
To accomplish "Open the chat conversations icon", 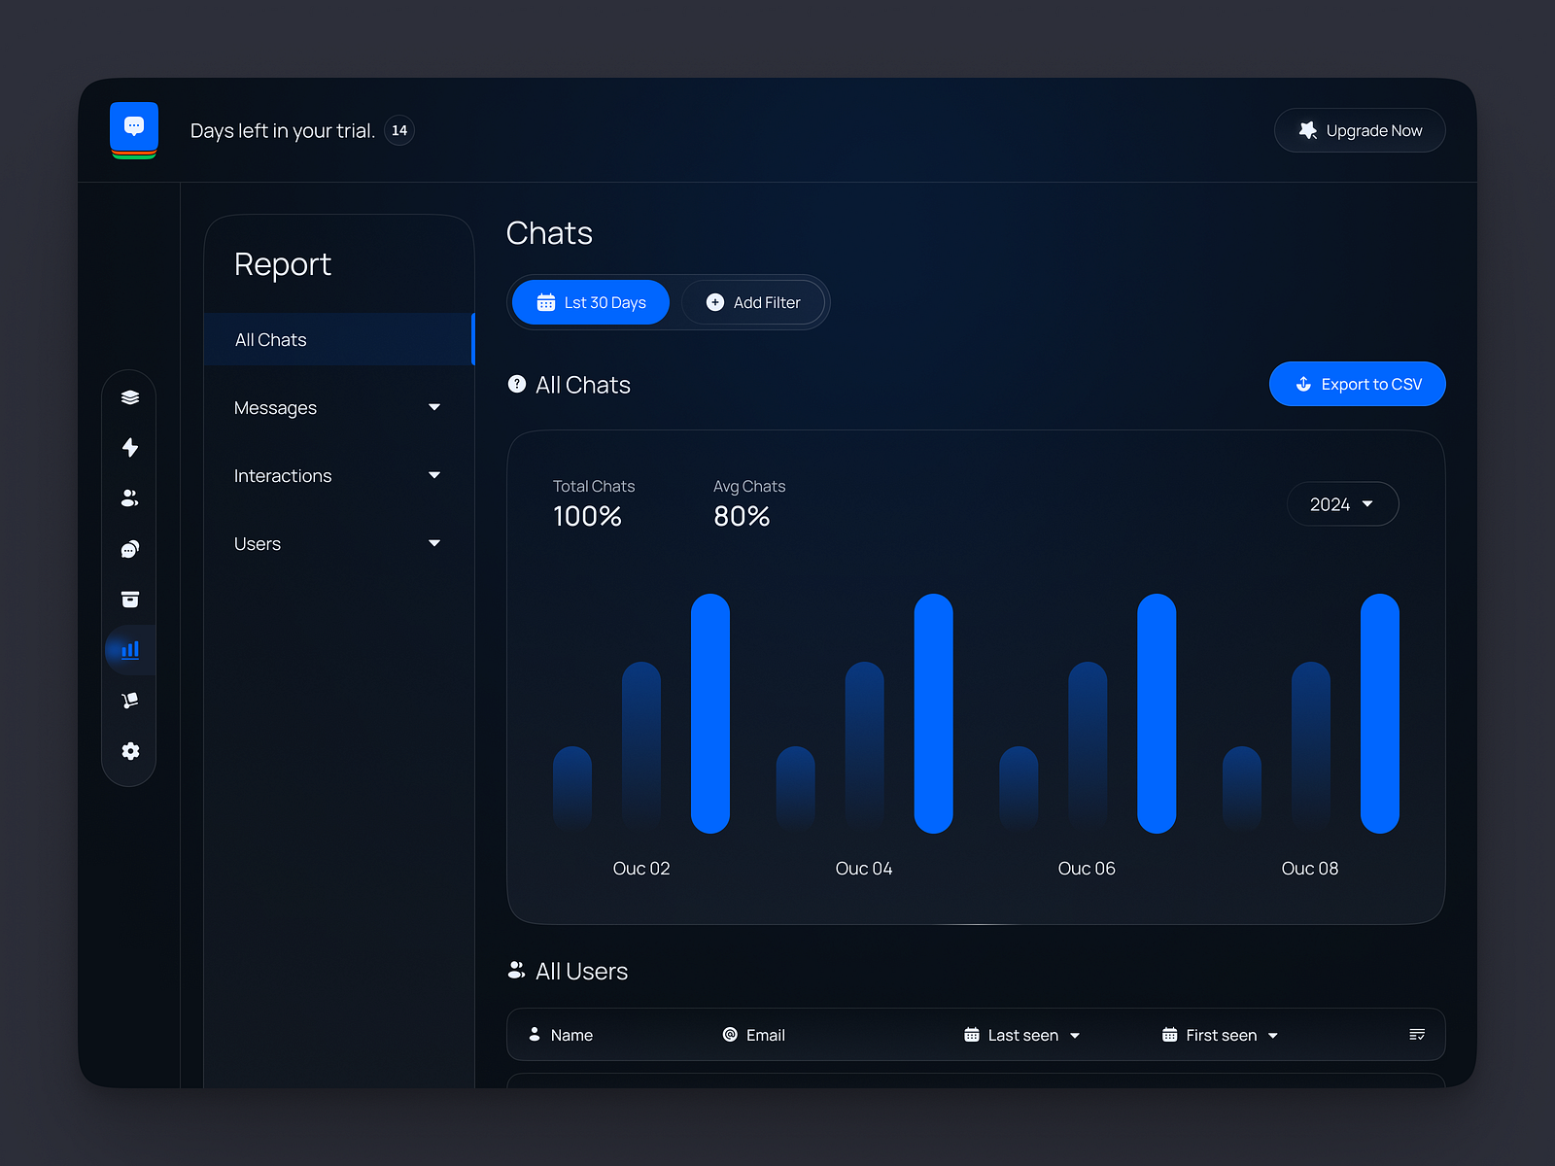I will click(129, 549).
